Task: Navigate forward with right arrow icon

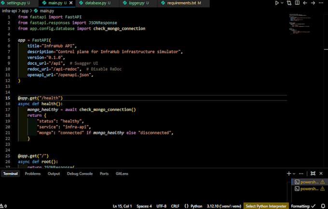Action: click(x=313, y=3)
